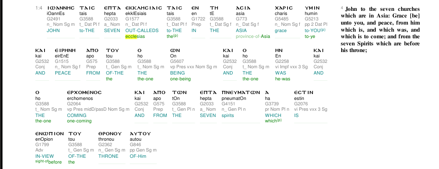Click the gloss province-of-Asia
The width and height of the screenshot is (439, 169).
point(253,36)
